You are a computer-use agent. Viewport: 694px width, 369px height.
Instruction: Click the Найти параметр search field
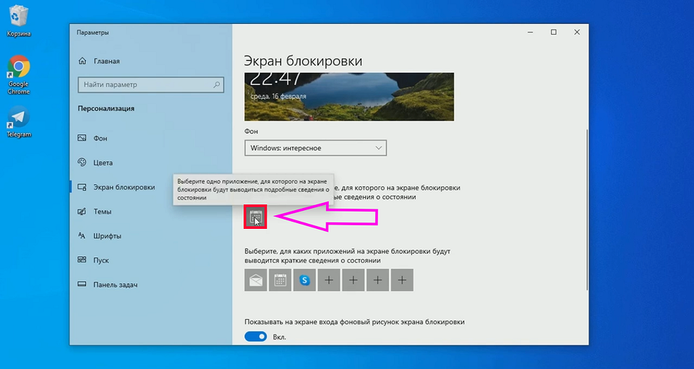151,84
